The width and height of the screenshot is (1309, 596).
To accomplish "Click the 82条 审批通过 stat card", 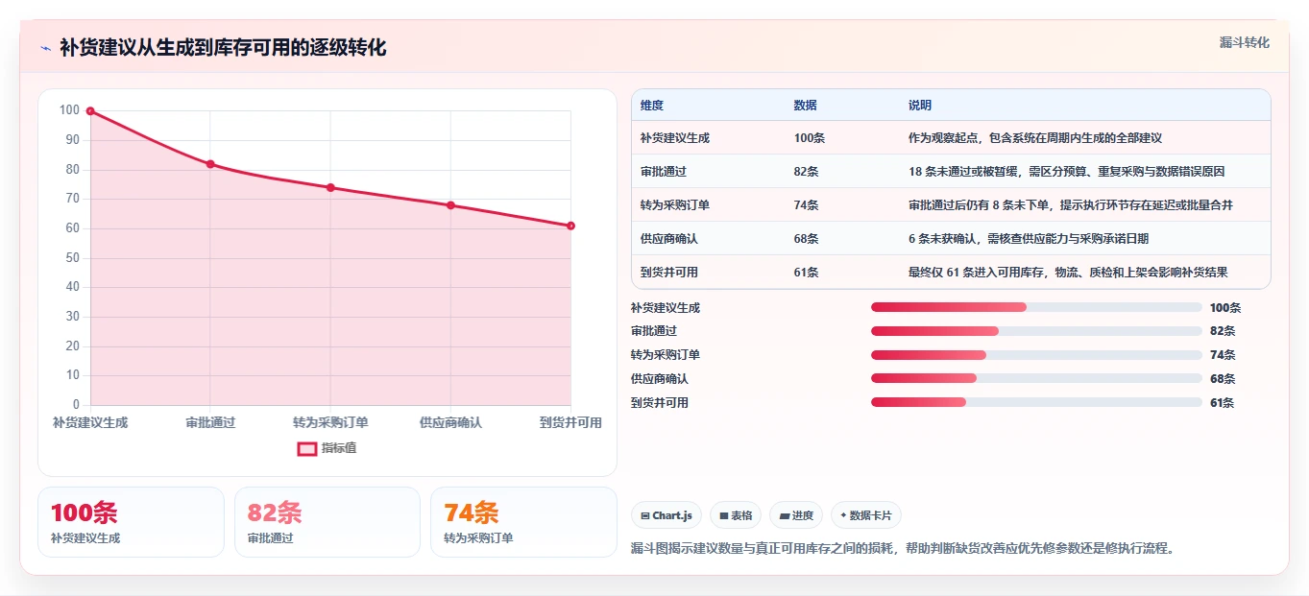I will tap(327, 522).
